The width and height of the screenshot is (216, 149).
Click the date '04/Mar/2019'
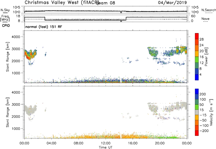(172, 2)
